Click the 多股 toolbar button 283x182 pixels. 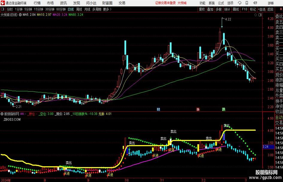coord(219,9)
